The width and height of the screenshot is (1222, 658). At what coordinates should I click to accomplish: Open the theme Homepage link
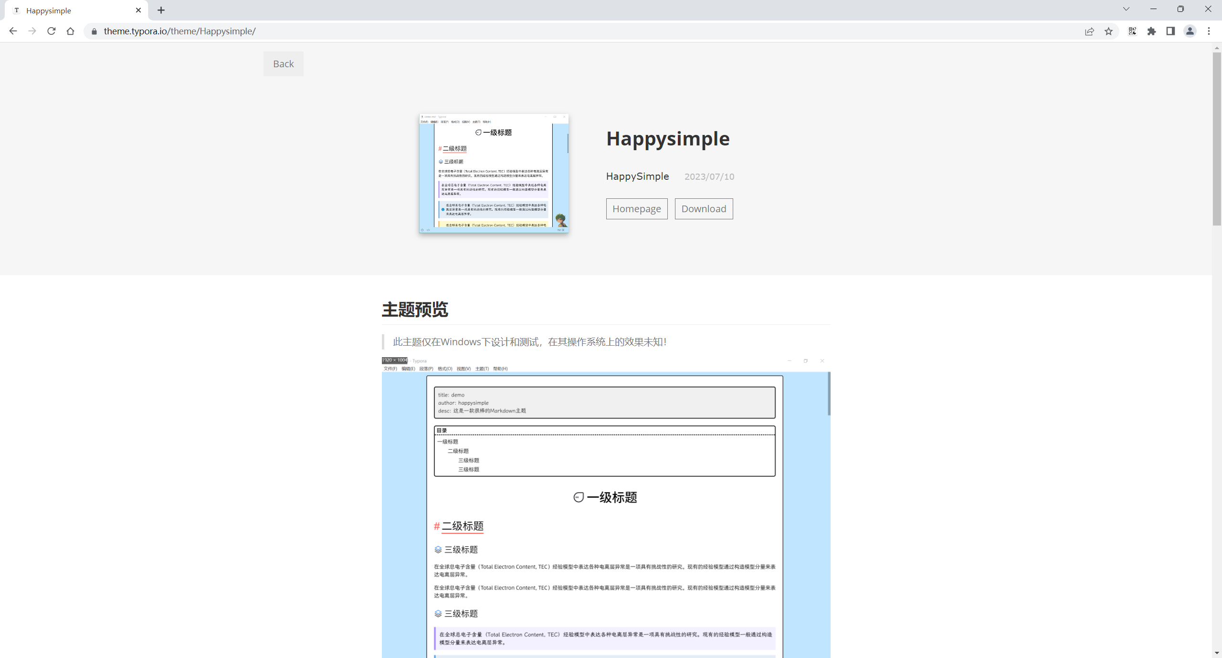636,209
